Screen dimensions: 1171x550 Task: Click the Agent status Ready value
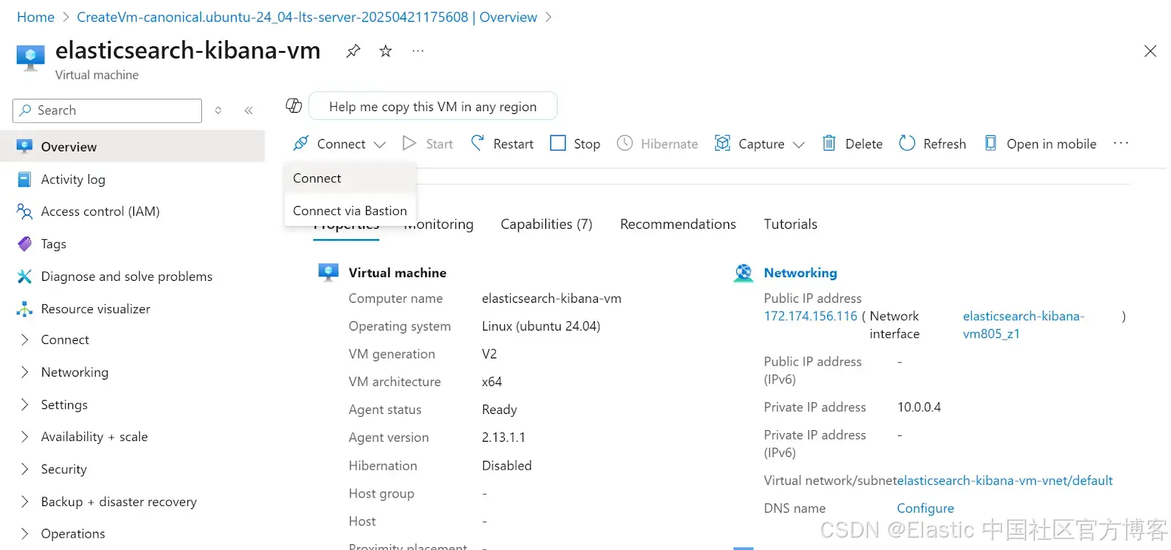point(499,410)
